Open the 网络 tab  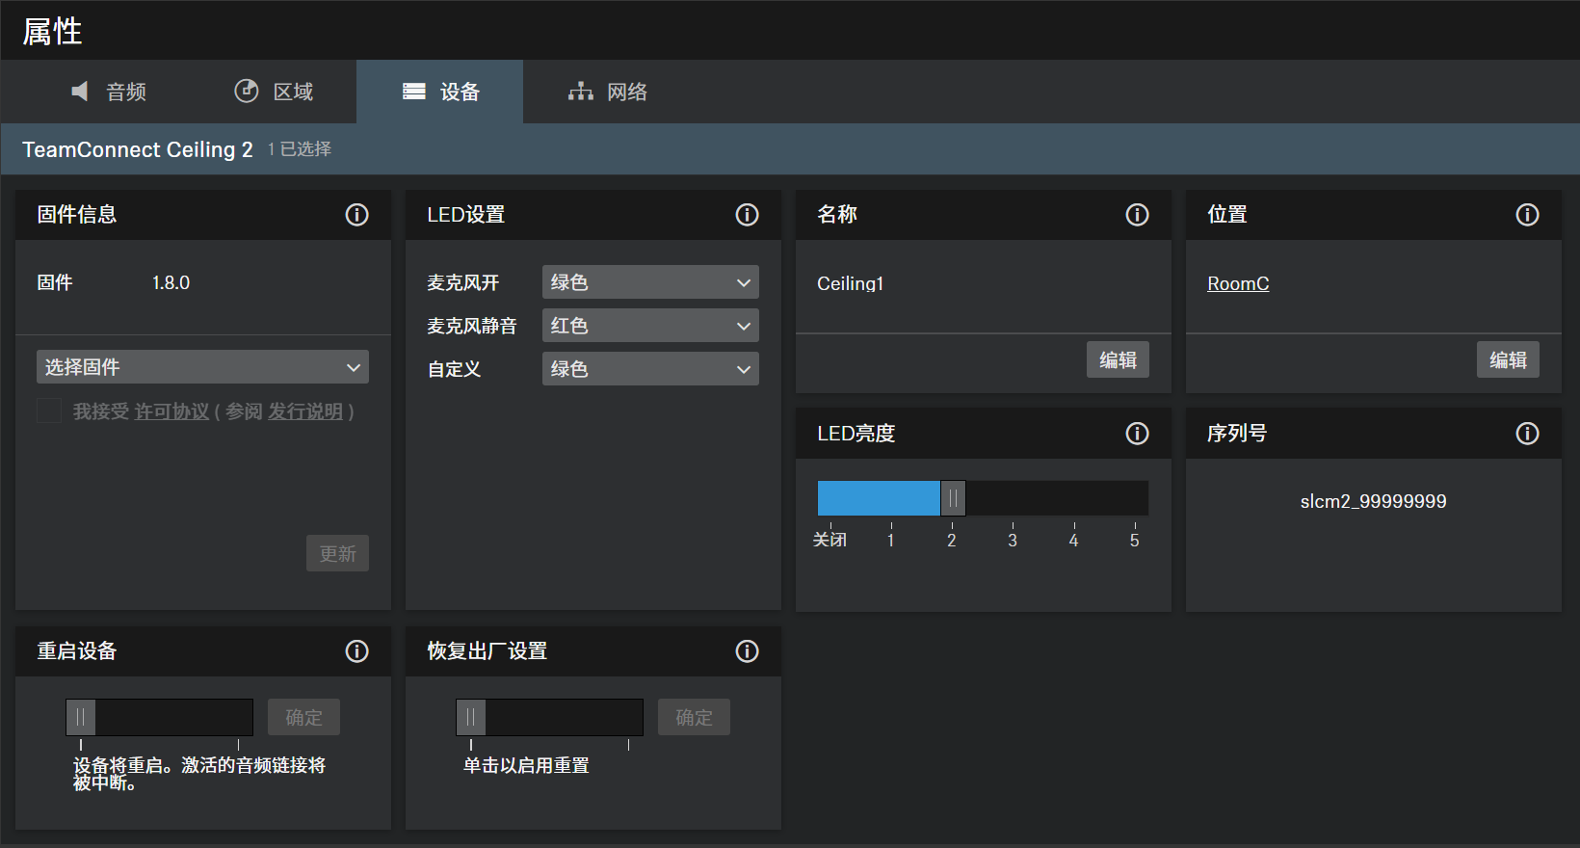point(607,92)
